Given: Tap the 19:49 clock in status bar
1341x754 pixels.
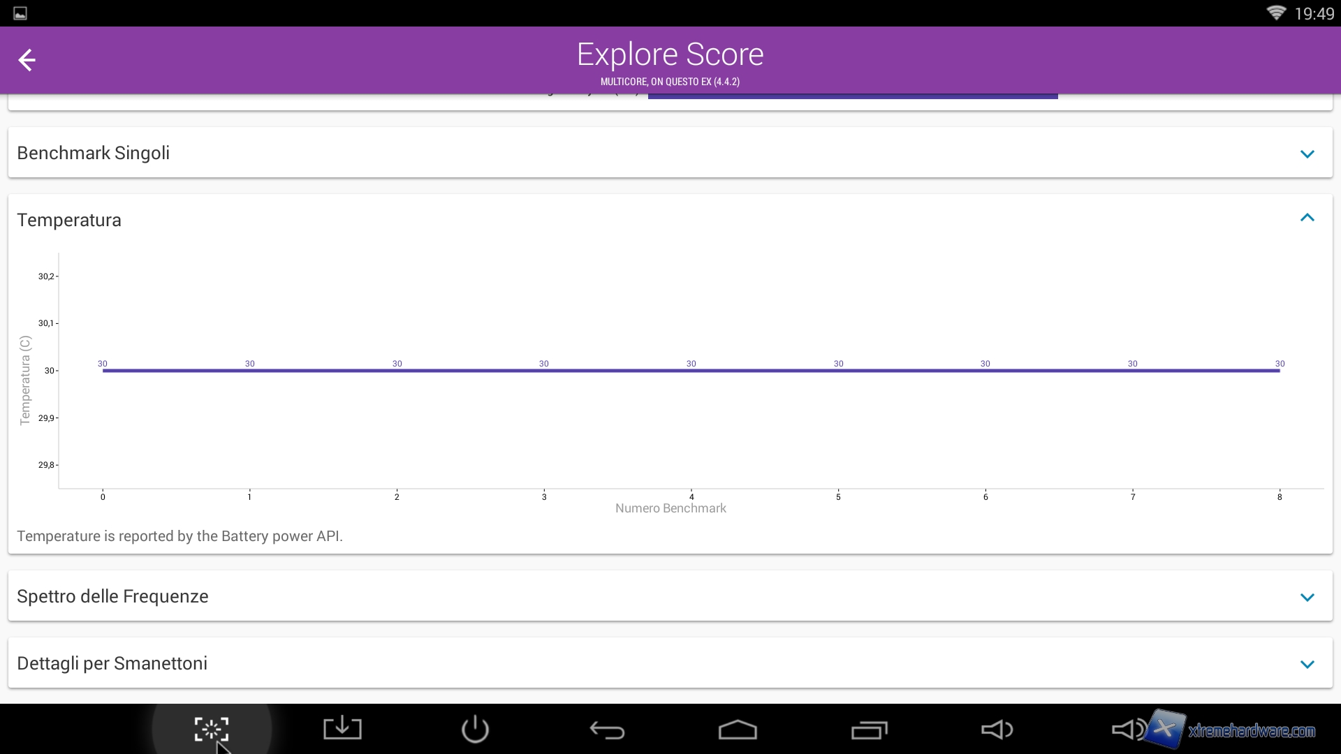Looking at the screenshot, I should point(1314,14).
